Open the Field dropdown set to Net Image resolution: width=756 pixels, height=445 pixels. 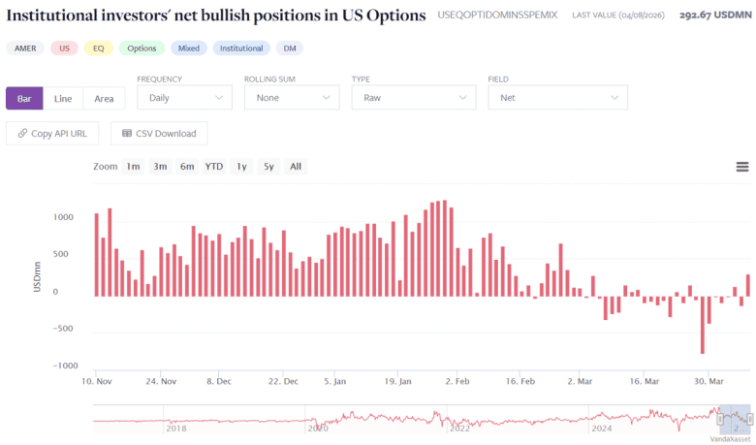coord(558,97)
